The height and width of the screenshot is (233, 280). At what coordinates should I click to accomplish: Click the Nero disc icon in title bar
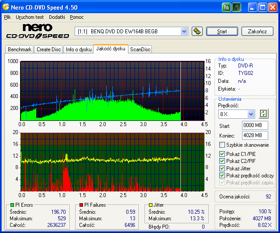click(x=6, y=7)
